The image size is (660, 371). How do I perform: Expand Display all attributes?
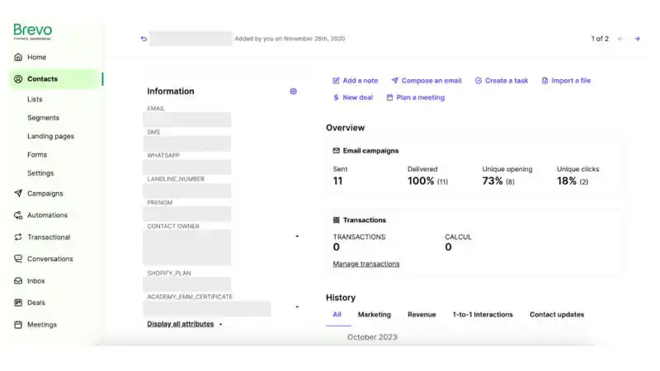pos(184,324)
